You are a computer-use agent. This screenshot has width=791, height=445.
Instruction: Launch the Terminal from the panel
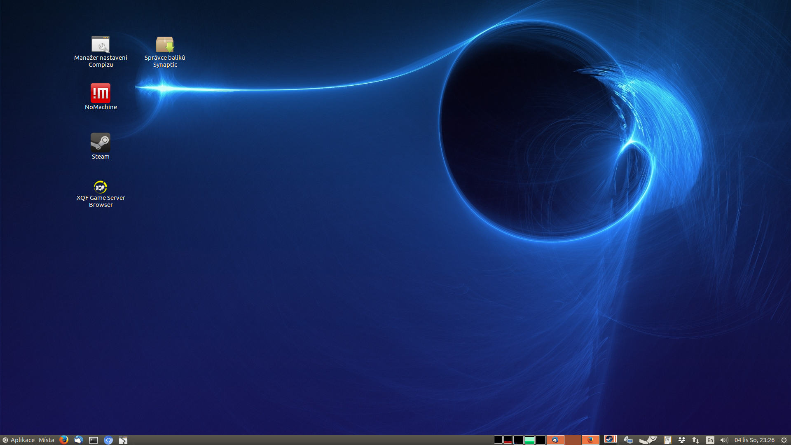(94, 440)
